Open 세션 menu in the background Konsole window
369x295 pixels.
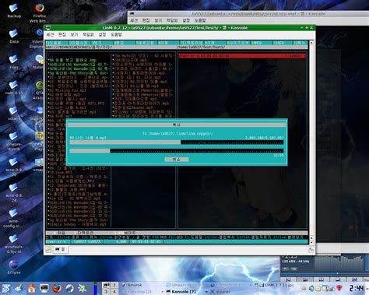click(134, 20)
